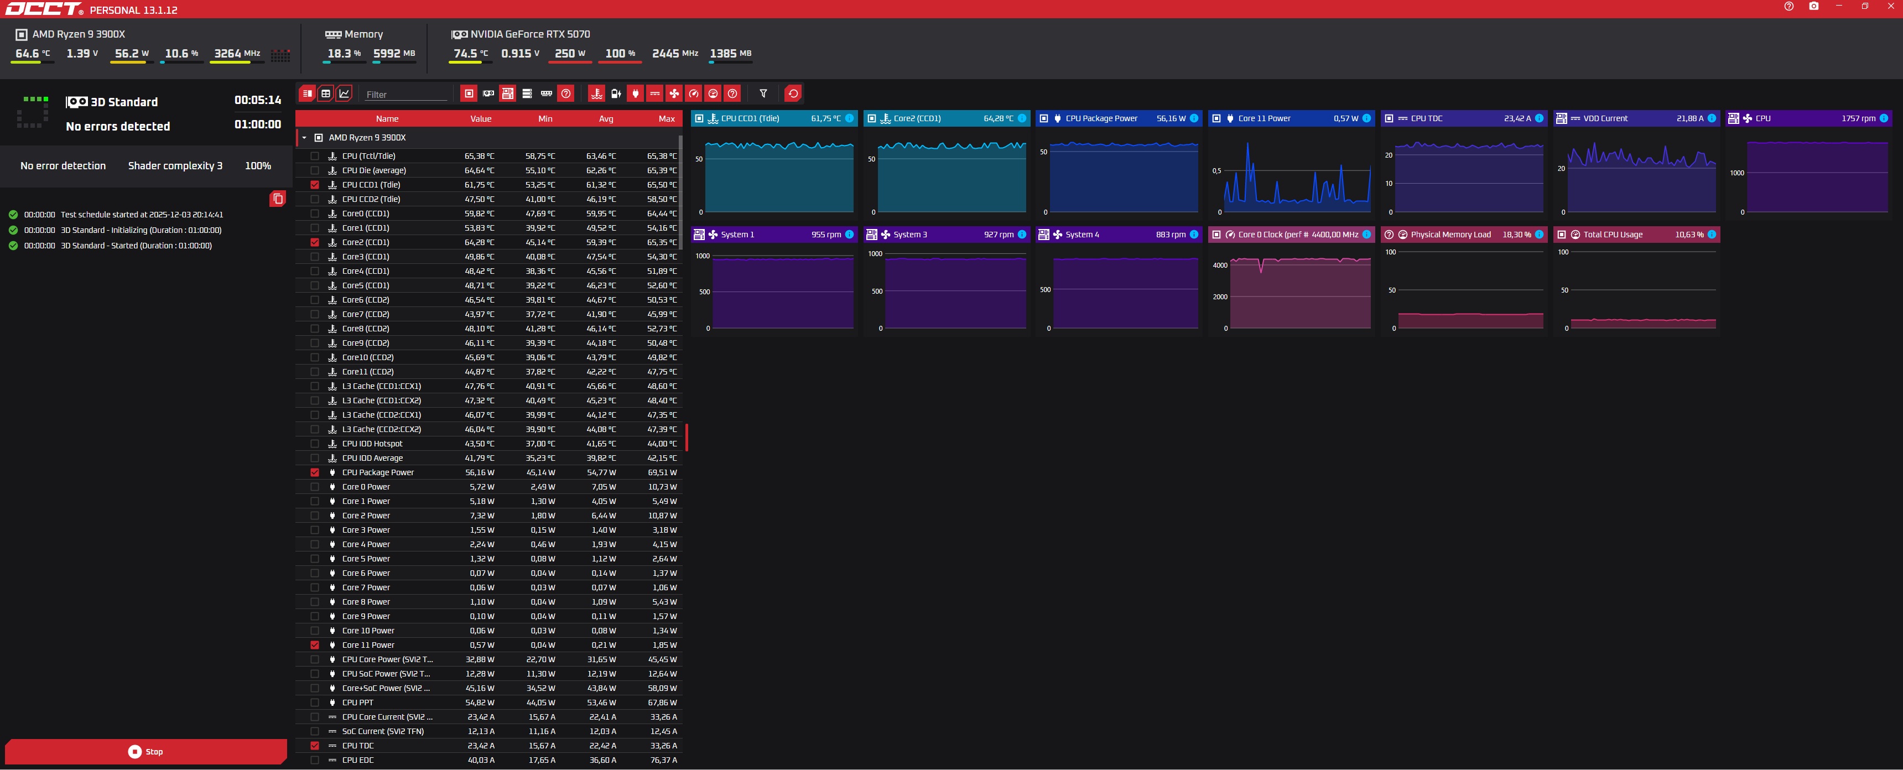Click the reset min/max refresh icon
This screenshot has height=770, width=1903.
(793, 94)
